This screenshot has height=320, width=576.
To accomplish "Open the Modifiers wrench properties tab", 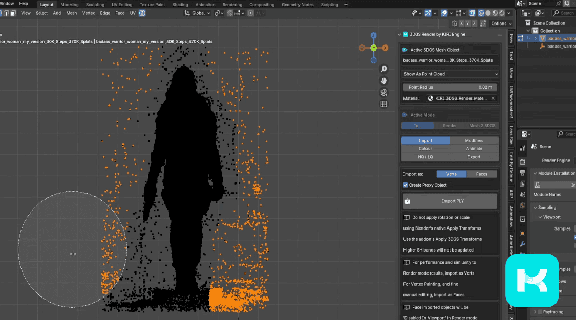I will 522,244.
